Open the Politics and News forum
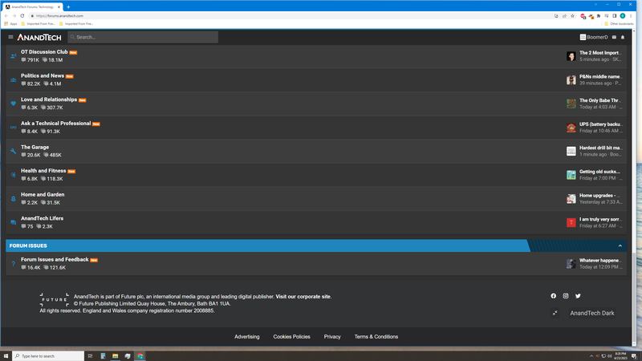 pyautogui.click(x=43, y=75)
